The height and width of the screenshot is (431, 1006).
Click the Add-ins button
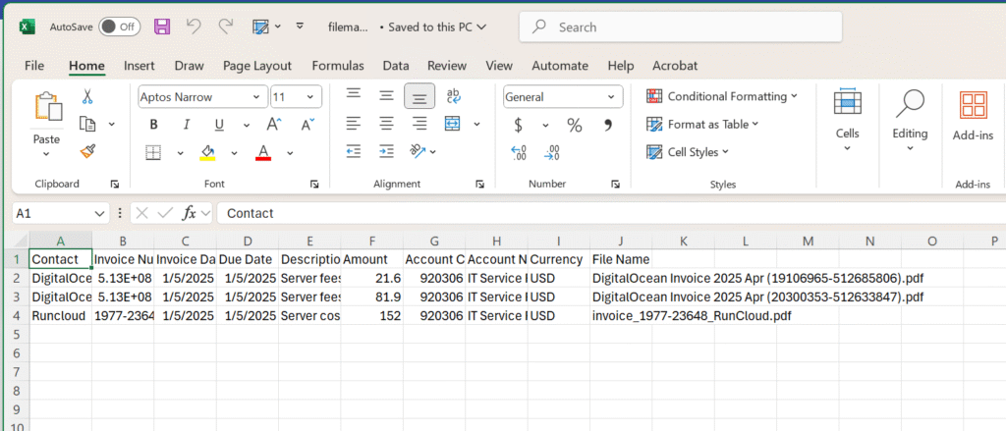(x=973, y=116)
